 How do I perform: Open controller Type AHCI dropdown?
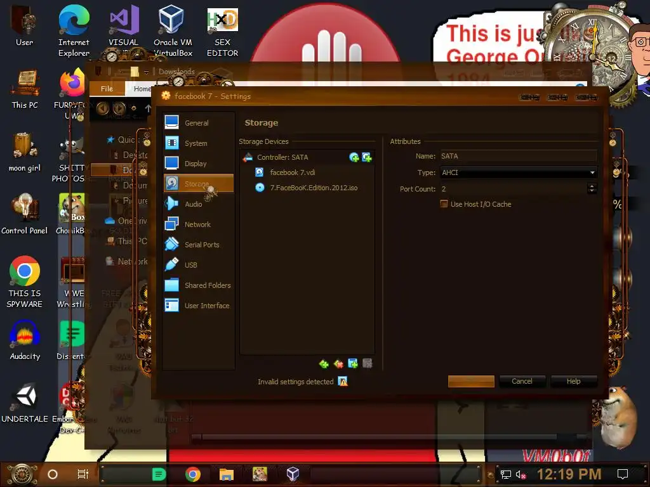[x=518, y=172]
